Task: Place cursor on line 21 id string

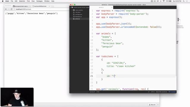Action: (114, 76)
